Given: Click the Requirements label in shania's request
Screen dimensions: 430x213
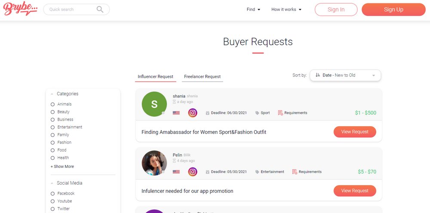Looking at the screenshot, I should pos(296,113).
